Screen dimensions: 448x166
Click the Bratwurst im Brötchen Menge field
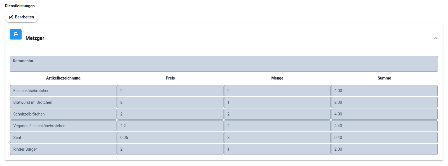pyautogui.click(x=277, y=102)
